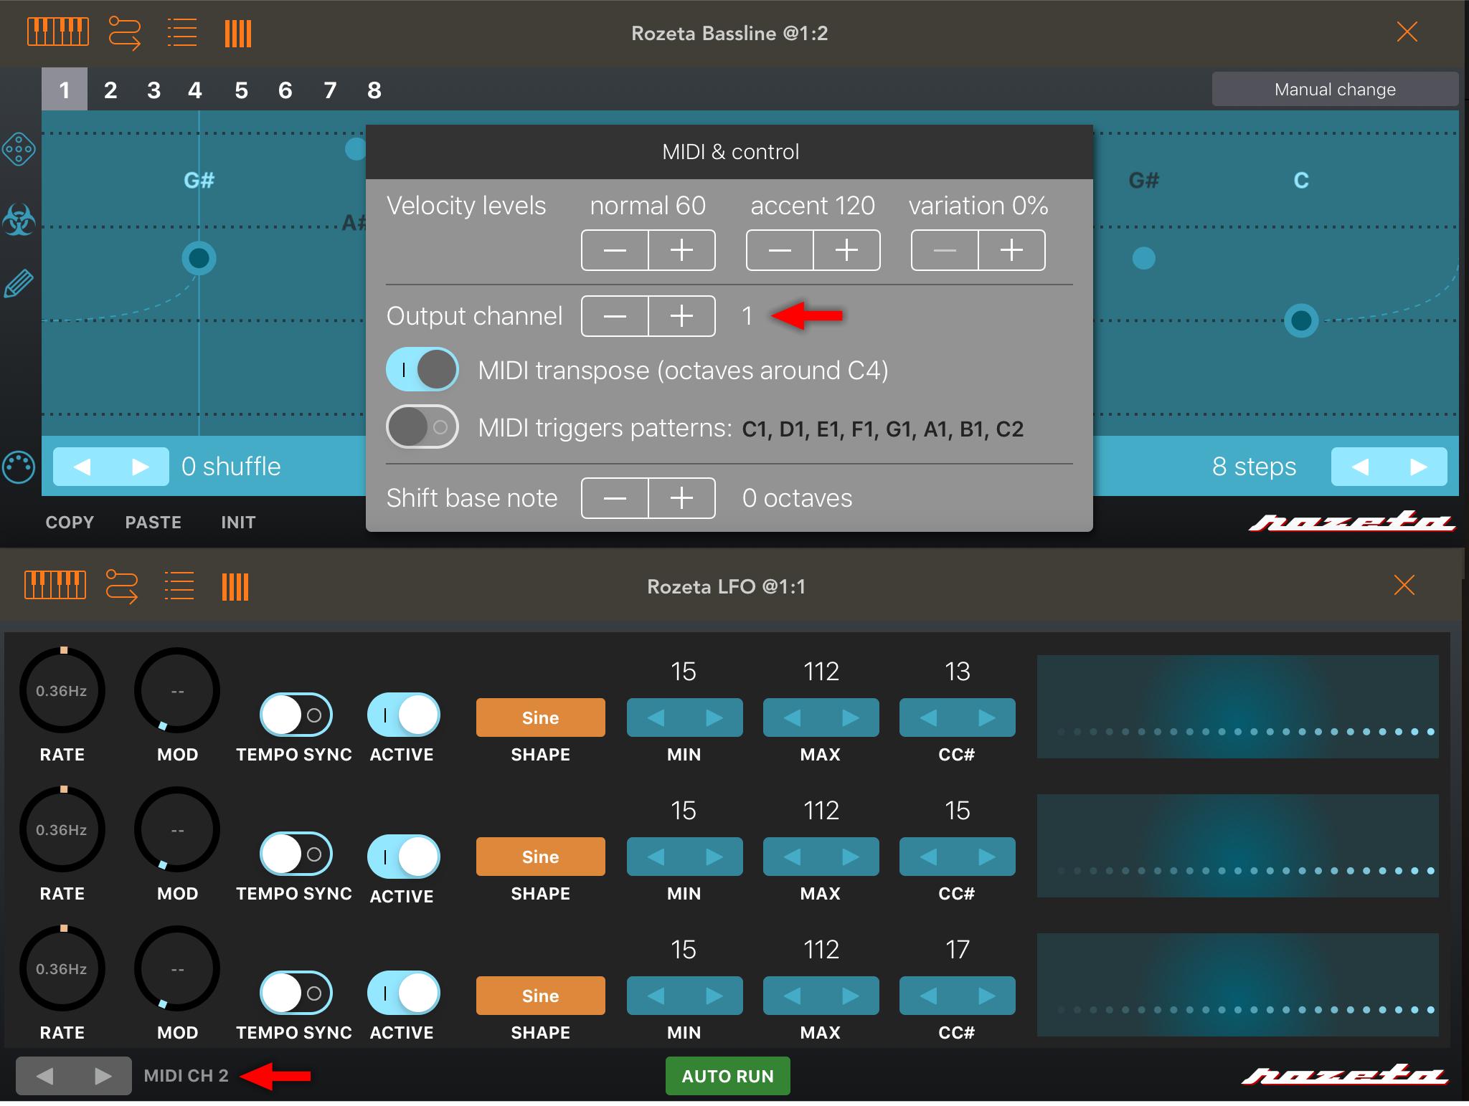Increase accent velocity level
This screenshot has width=1469, height=1106.
click(846, 250)
